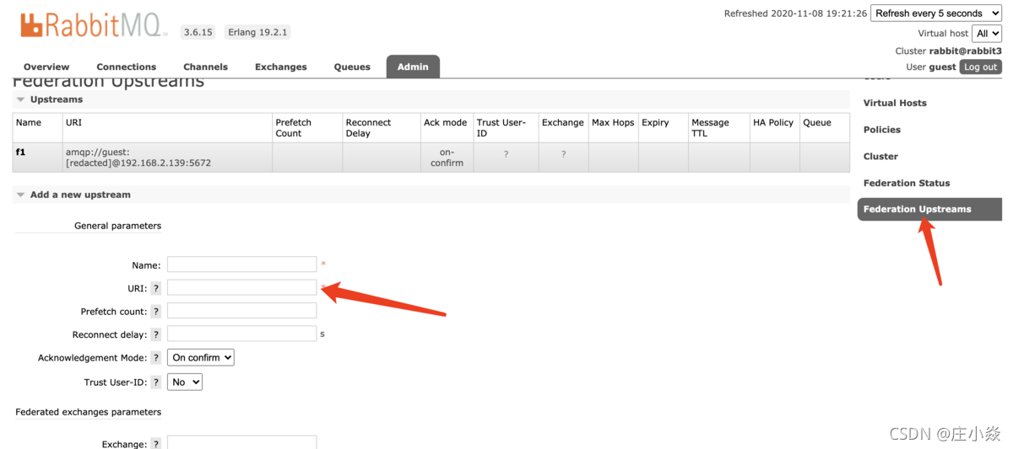Select the Admin tab

click(x=413, y=67)
